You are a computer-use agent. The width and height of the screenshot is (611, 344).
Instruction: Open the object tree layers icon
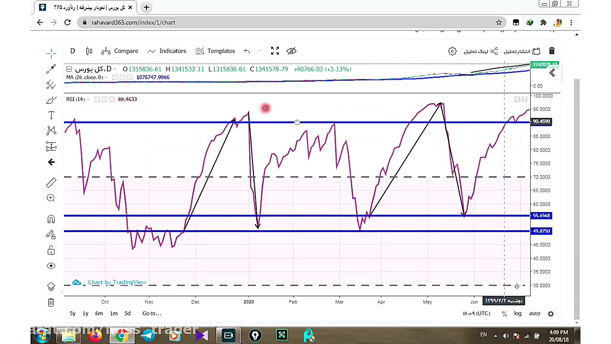[x=51, y=287]
